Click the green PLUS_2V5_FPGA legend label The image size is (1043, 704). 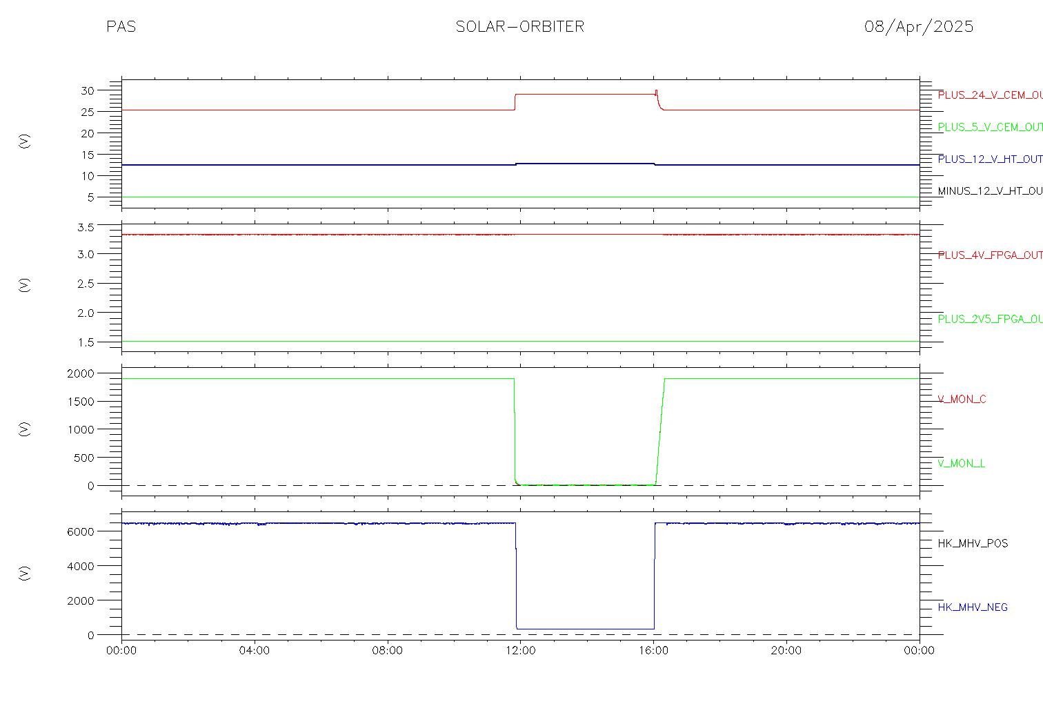pos(990,319)
